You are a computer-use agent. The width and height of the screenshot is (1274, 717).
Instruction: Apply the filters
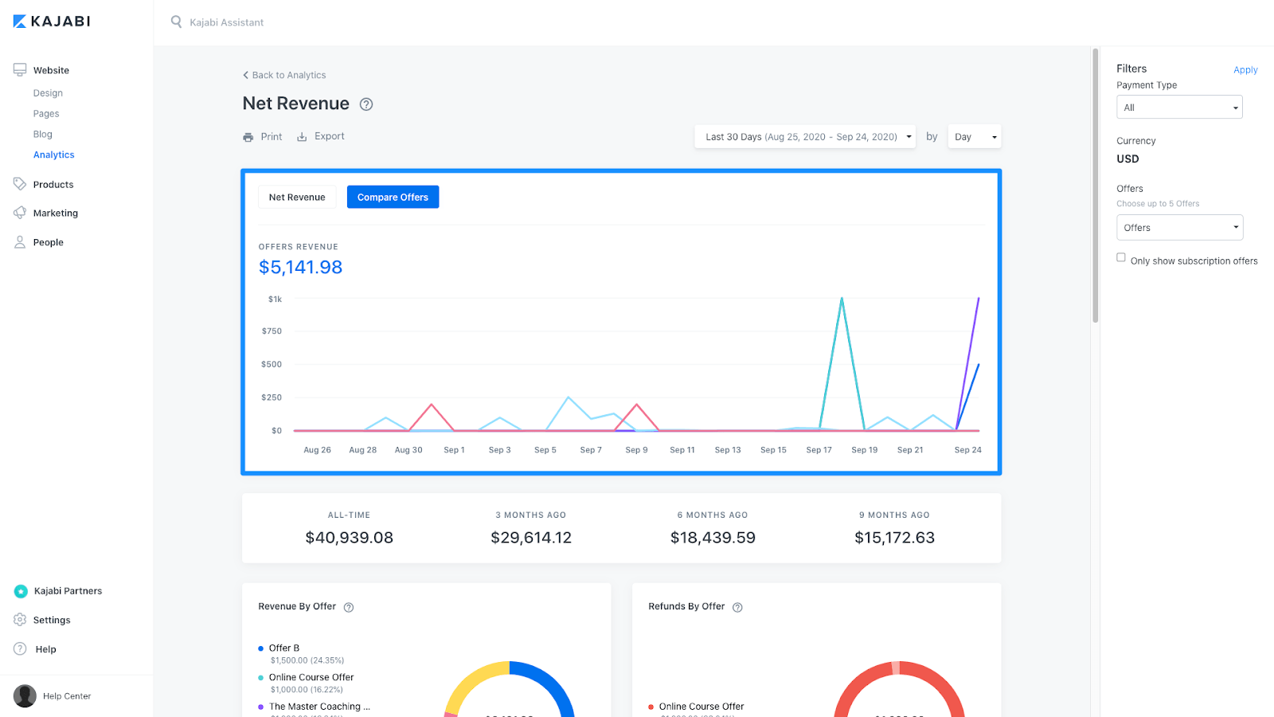pyautogui.click(x=1245, y=70)
